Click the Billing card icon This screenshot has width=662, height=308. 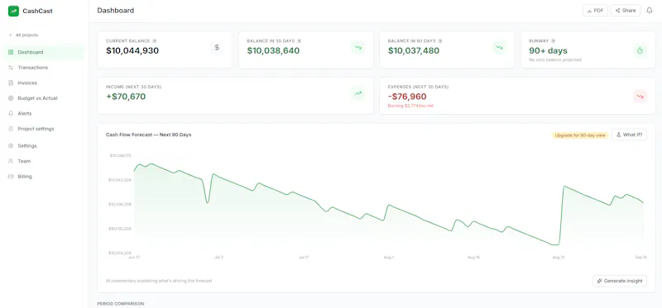tap(11, 177)
